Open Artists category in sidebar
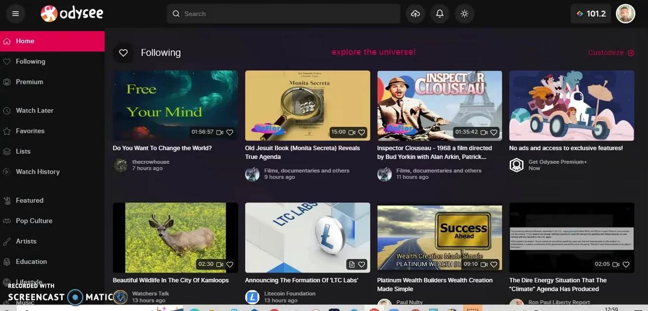Viewport: 648px width, 311px height. tap(52, 241)
